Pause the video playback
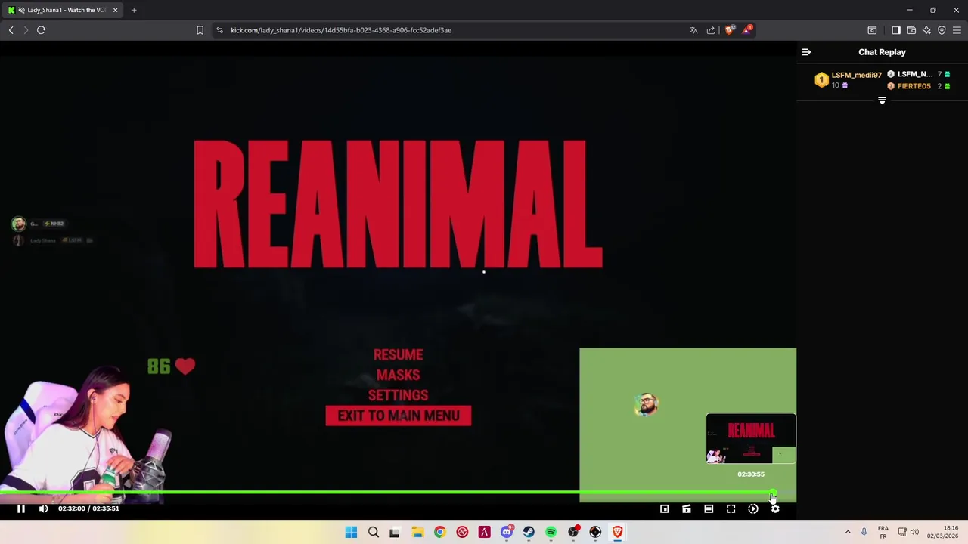This screenshot has height=544, width=968. pyautogui.click(x=21, y=508)
